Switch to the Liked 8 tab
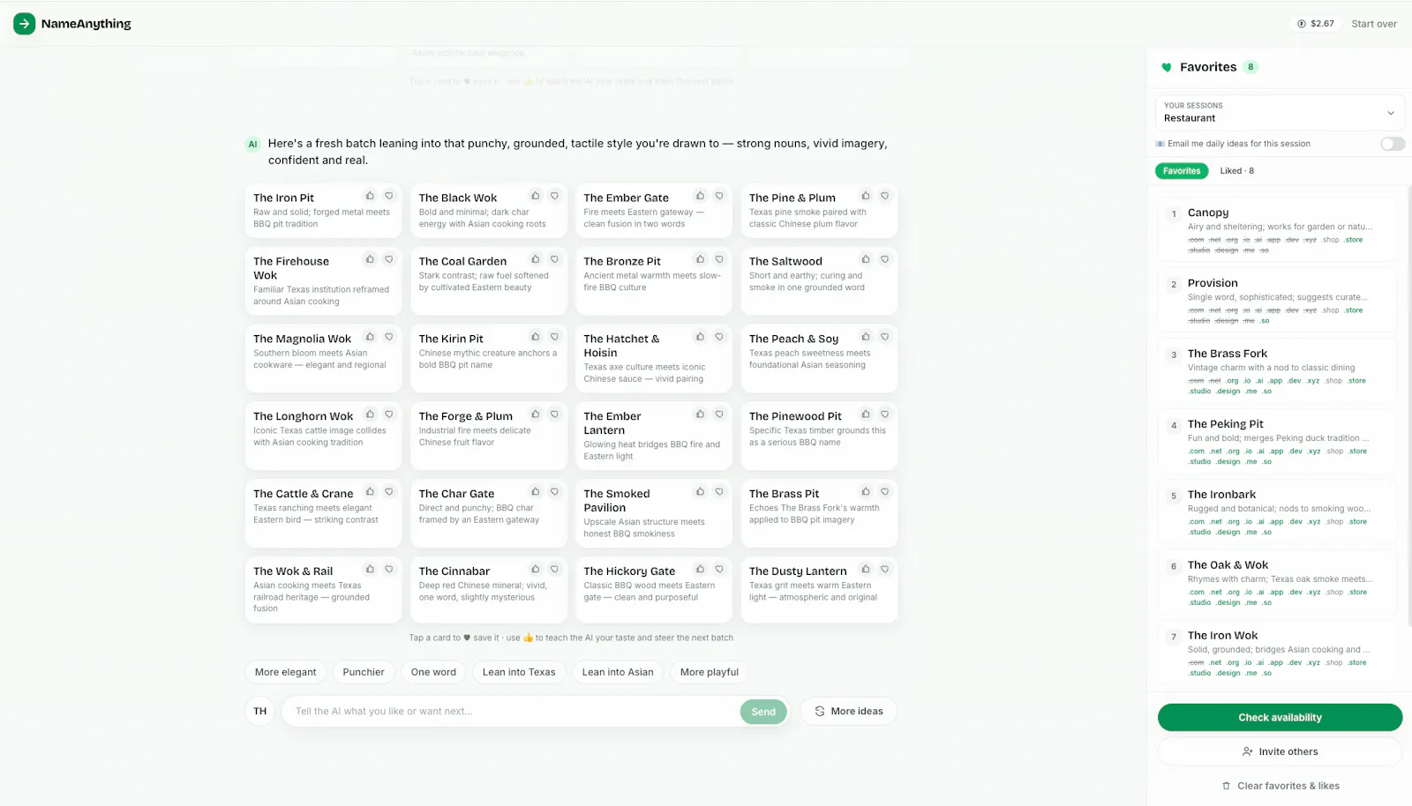This screenshot has height=806, width=1412. click(1236, 171)
